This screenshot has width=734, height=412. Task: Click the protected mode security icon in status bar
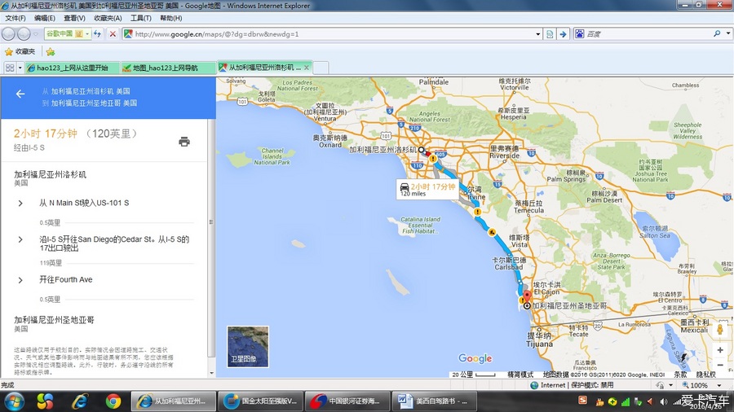tap(660, 385)
